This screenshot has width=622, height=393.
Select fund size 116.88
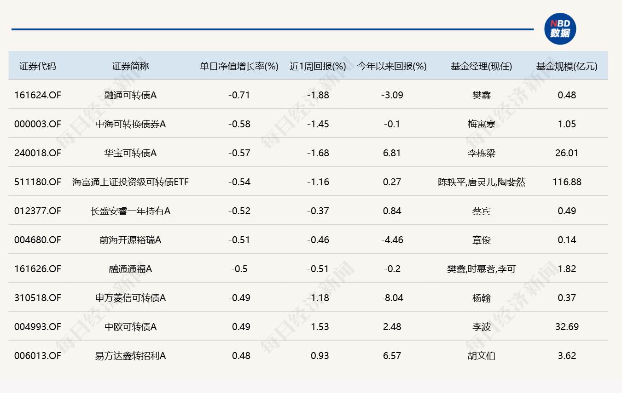pos(567,182)
